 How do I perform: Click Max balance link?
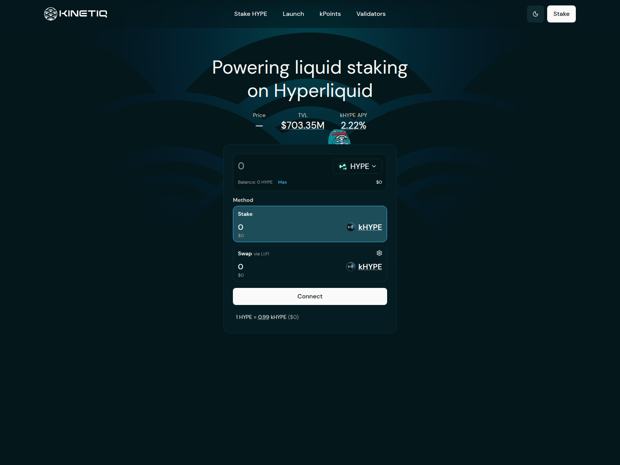tap(282, 182)
